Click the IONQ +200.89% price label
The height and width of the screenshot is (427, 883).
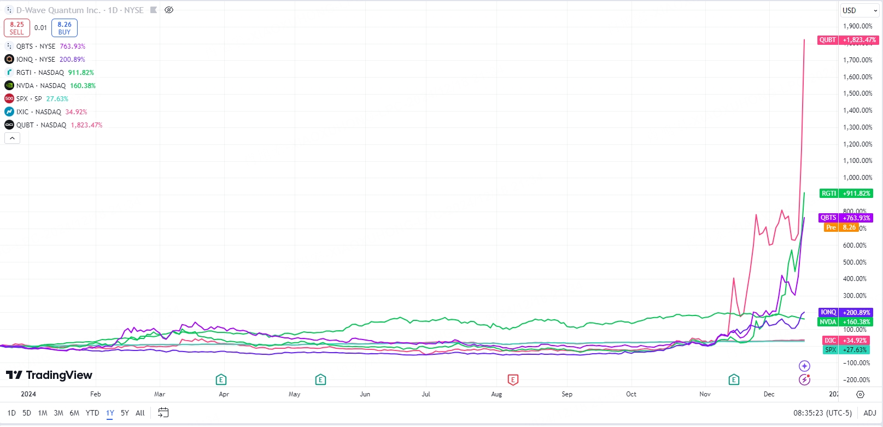(845, 313)
